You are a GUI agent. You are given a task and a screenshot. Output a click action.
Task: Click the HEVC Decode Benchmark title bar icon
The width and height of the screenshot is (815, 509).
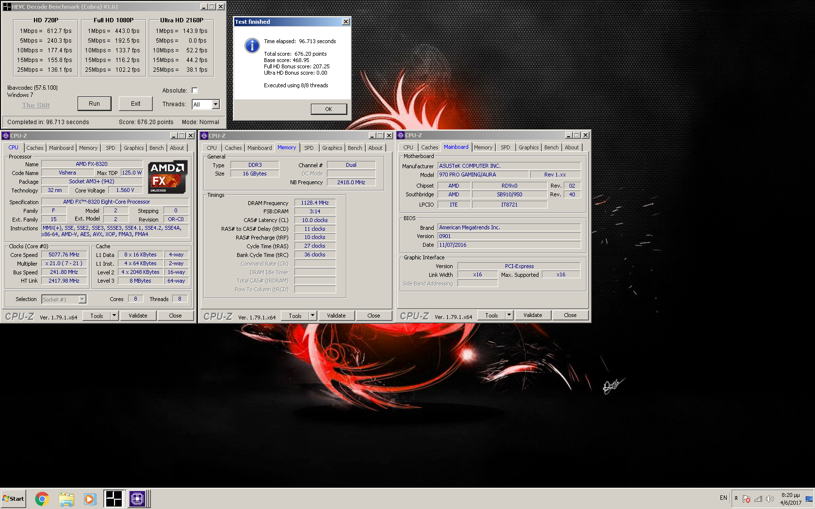click(7, 7)
